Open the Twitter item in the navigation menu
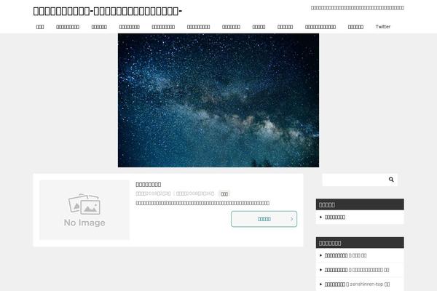 coord(382,27)
